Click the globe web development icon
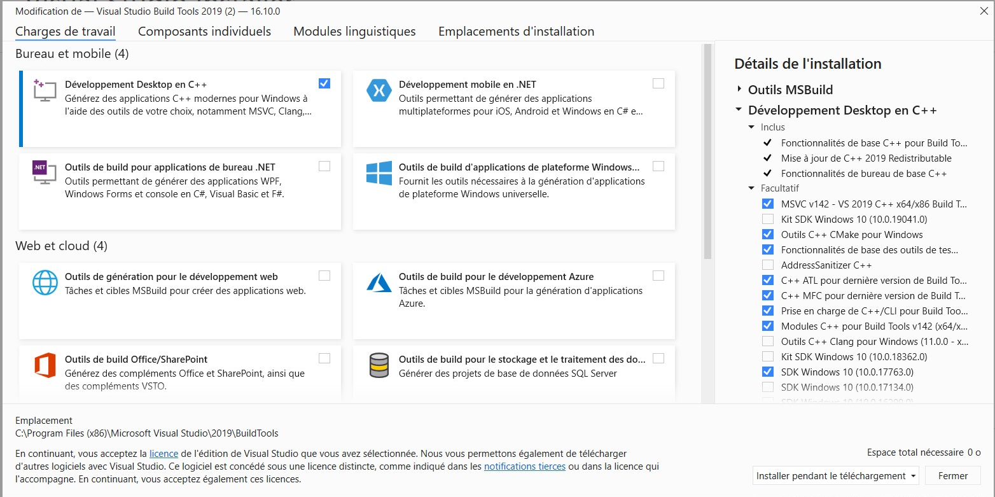The height and width of the screenshot is (497, 995). 45,283
